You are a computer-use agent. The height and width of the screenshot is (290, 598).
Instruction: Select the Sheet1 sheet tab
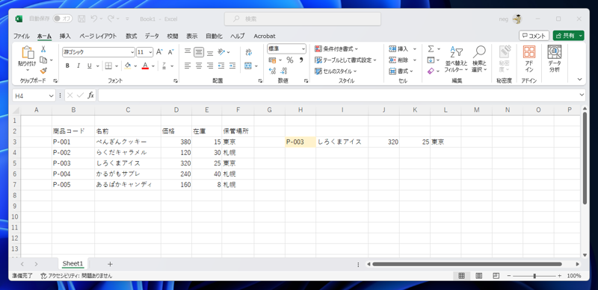click(73, 263)
